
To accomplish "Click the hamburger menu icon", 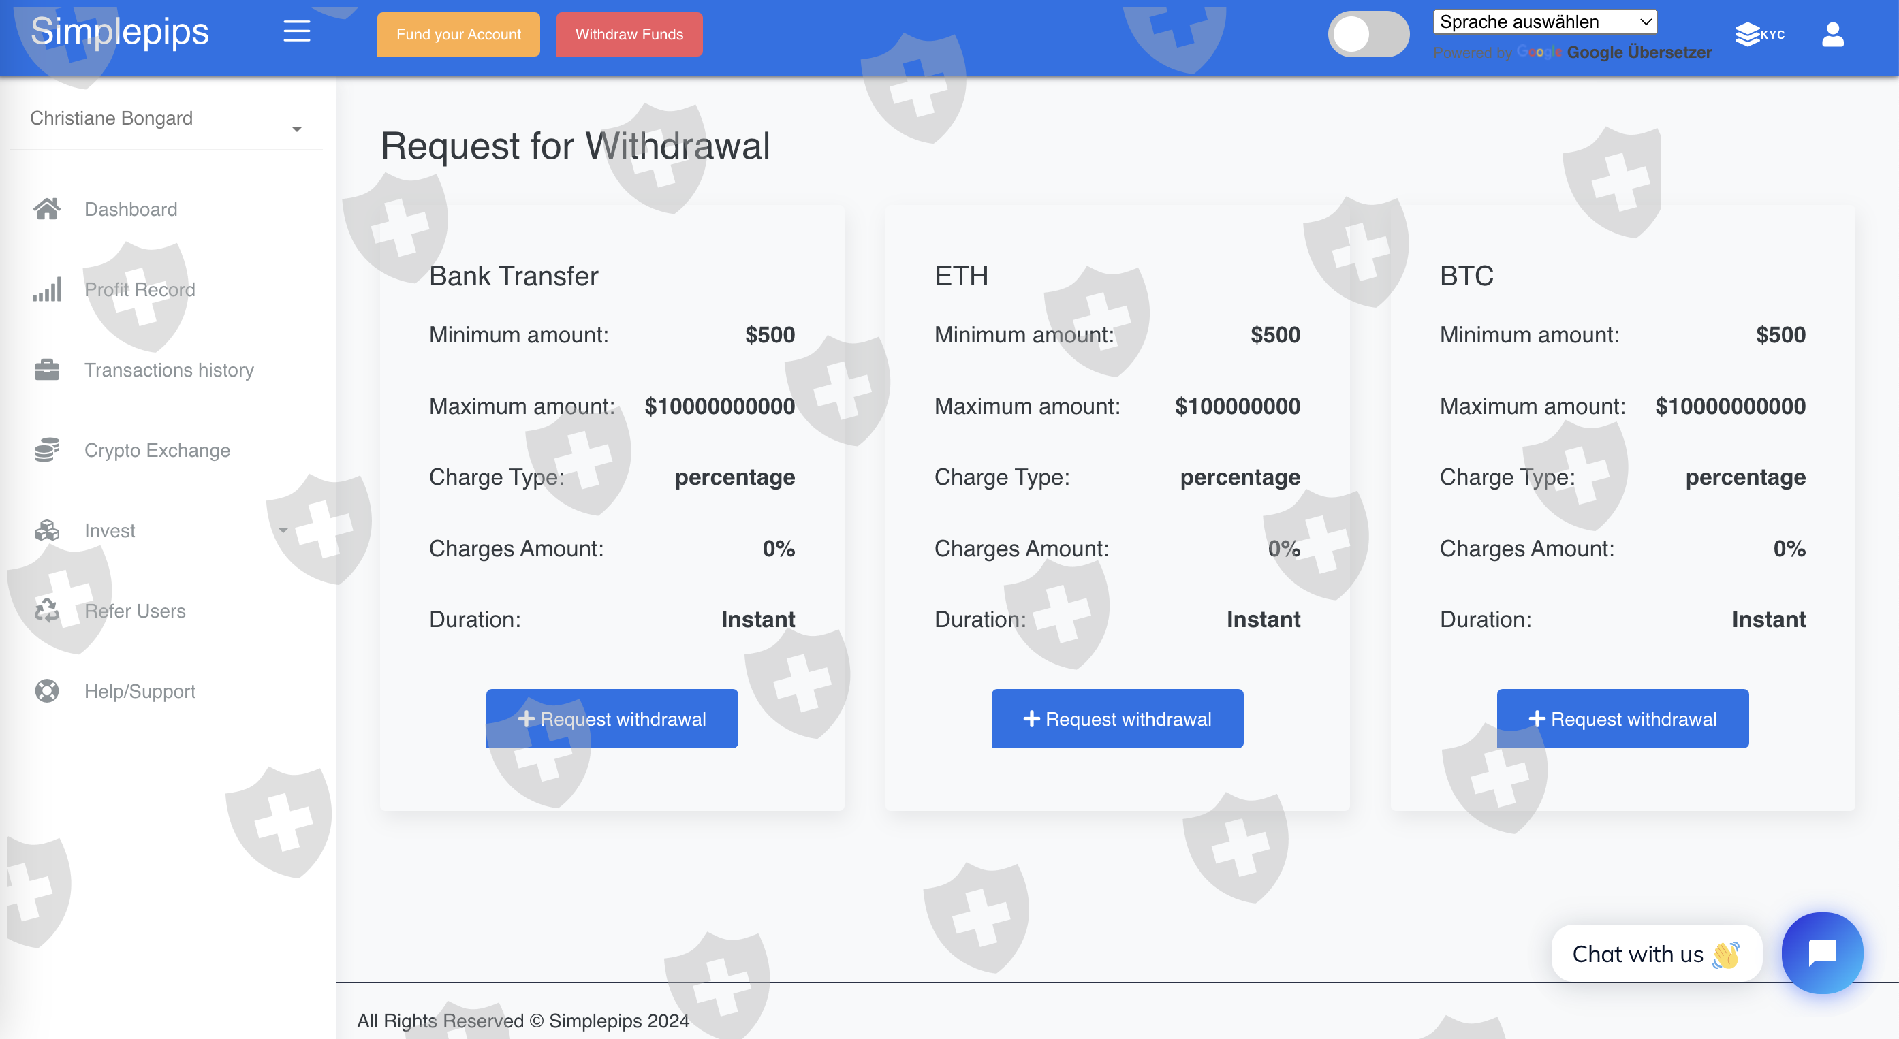I will coord(296,32).
